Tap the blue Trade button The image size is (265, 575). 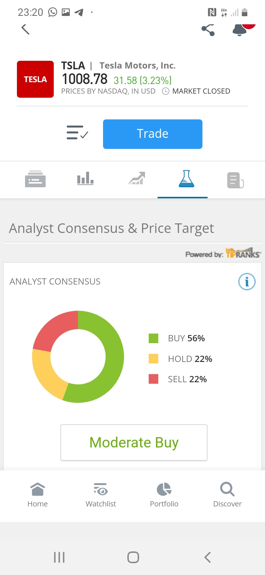point(153,134)
